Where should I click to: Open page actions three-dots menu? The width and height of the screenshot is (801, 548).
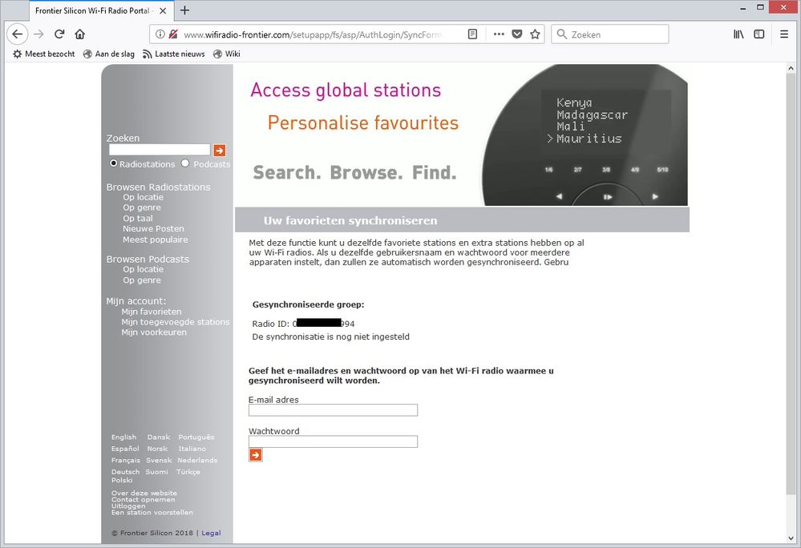click(498, 34)
